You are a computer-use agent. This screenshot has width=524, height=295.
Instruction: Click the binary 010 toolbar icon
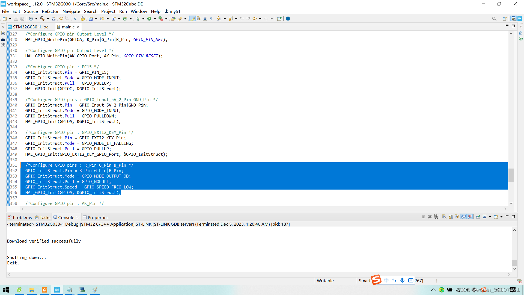tap(53, 19)
